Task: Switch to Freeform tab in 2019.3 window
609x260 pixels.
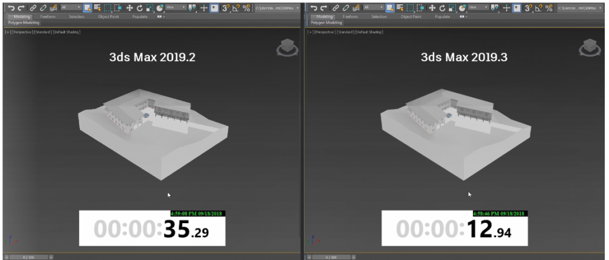Action: click(x=350, y=17)
